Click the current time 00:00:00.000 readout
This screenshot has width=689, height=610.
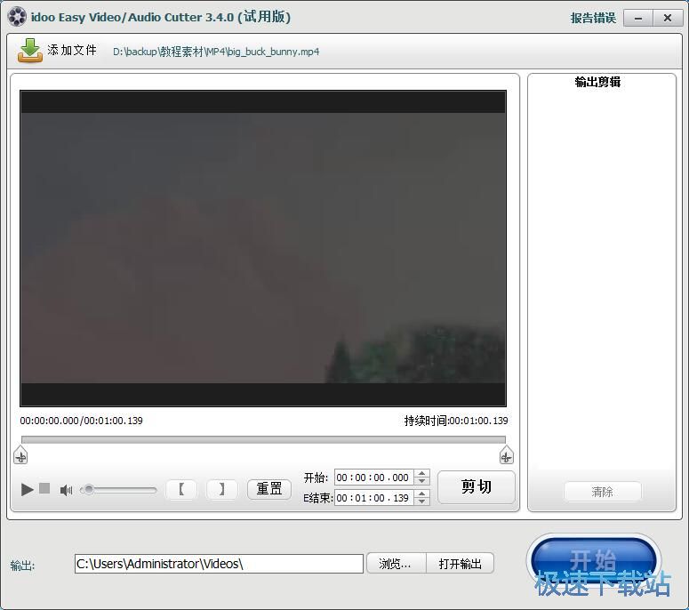49,421
